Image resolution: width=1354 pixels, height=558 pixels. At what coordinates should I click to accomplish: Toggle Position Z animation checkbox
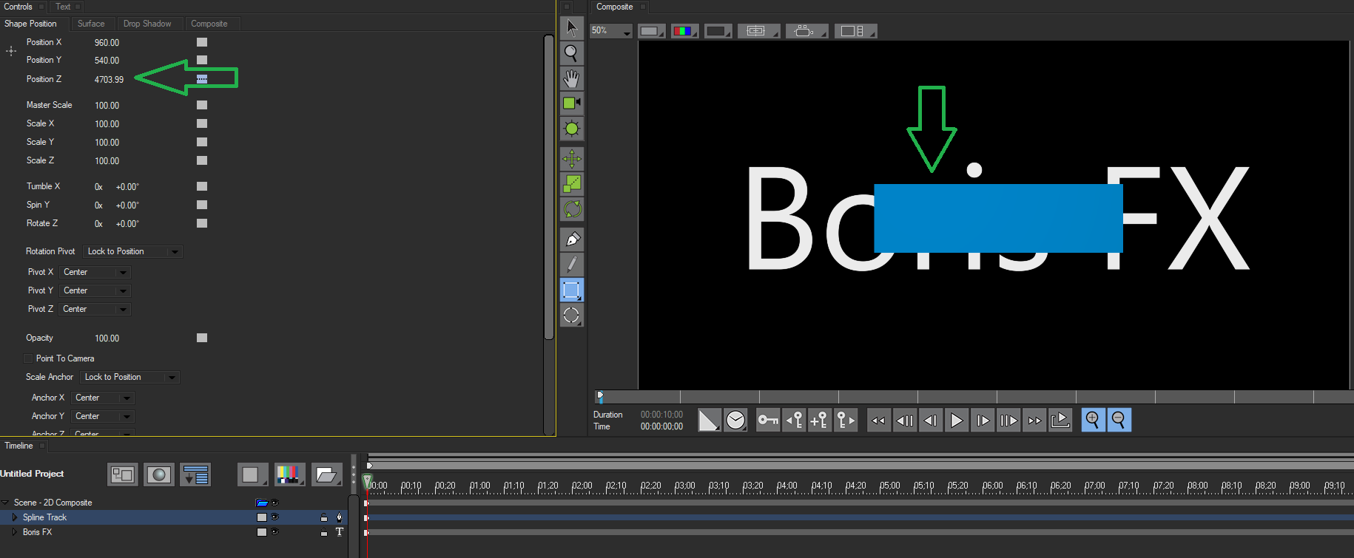pyautogui.click(x=202, y=79)
